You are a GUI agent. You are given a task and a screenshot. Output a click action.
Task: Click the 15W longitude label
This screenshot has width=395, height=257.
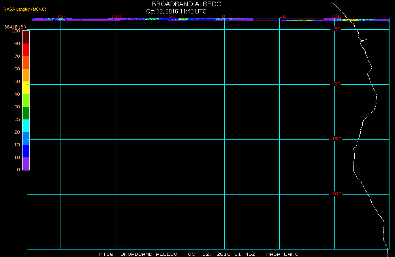click(x=62, y=16)
